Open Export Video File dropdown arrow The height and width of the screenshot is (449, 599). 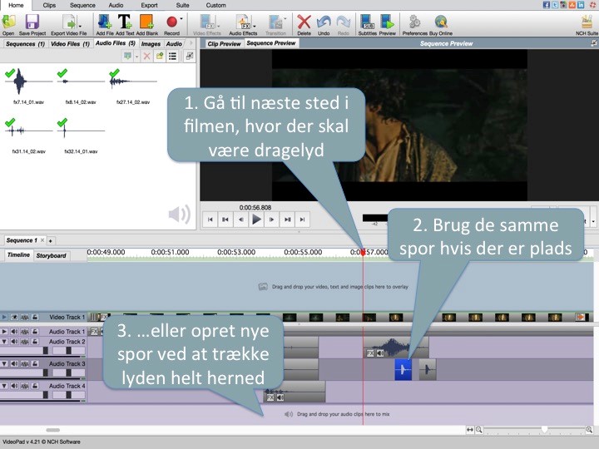click(80, 27)
